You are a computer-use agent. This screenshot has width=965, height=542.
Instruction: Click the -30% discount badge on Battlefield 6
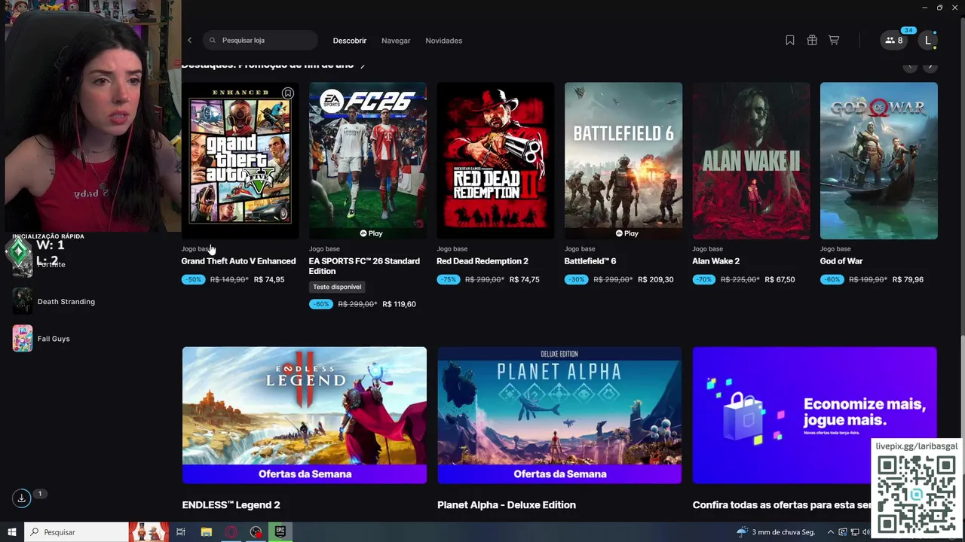577,279
